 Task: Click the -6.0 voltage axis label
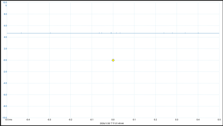[x=5, y=95]
